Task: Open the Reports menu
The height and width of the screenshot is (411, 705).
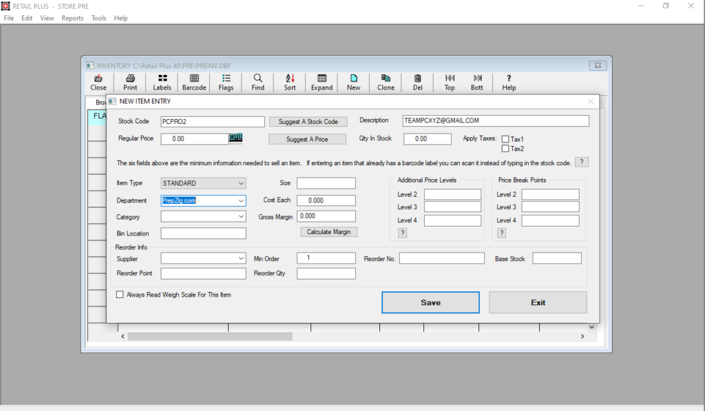Action: [72, 18]
